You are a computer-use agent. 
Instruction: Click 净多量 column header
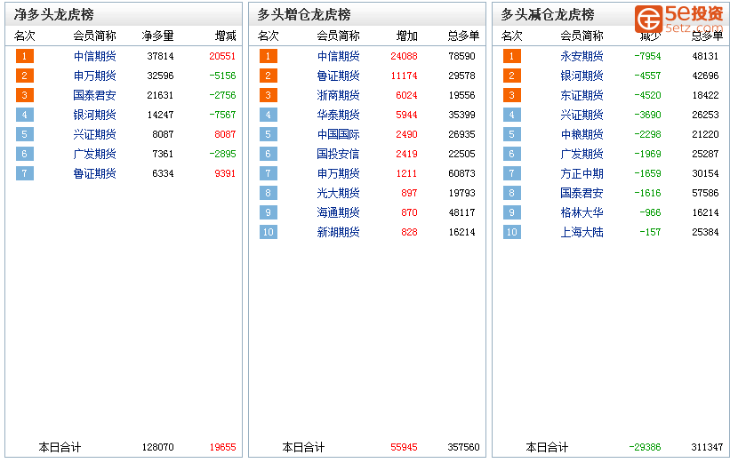click(157, 36)
